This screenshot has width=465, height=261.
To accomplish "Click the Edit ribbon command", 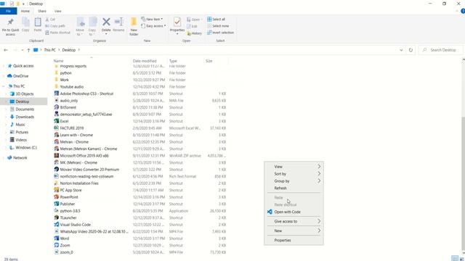I will click(x=192, y=26).
